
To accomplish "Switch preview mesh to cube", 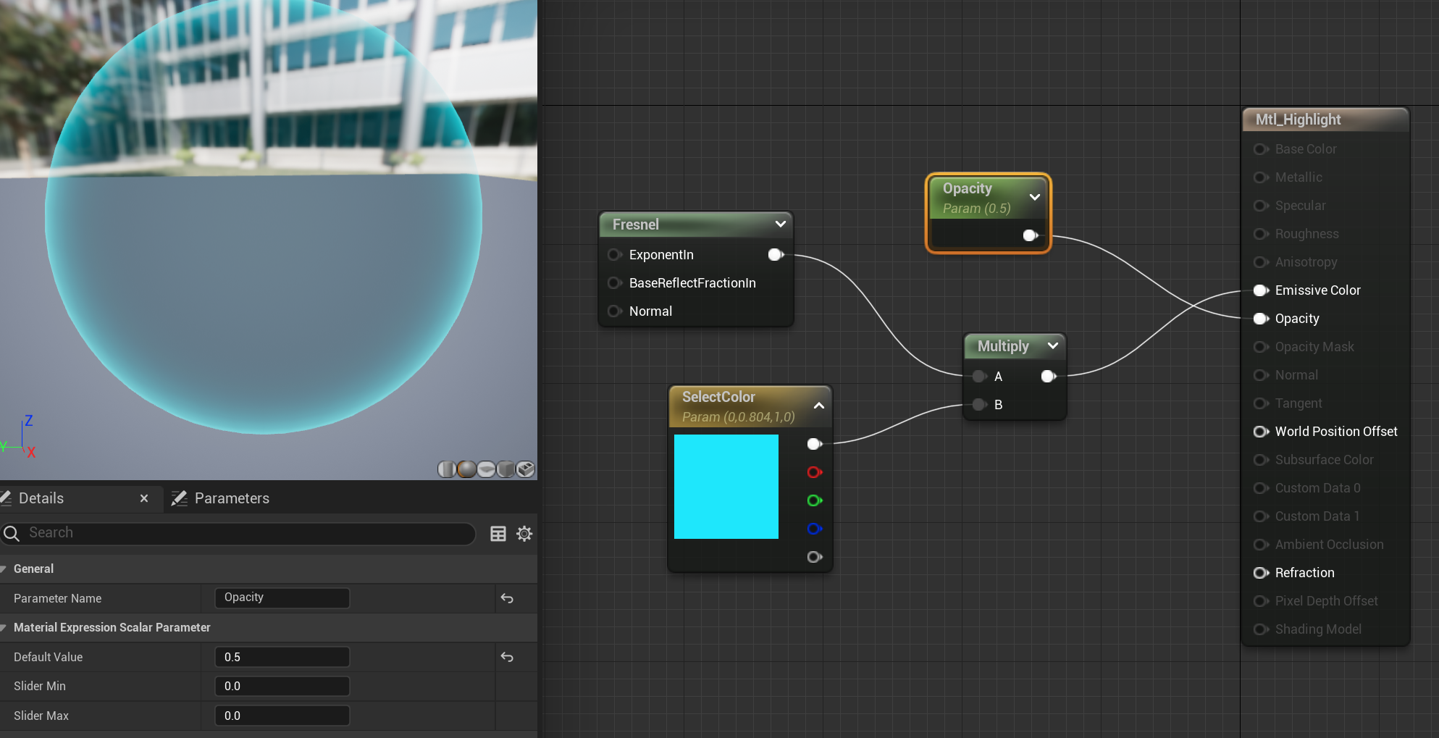I will click(506, 469).
